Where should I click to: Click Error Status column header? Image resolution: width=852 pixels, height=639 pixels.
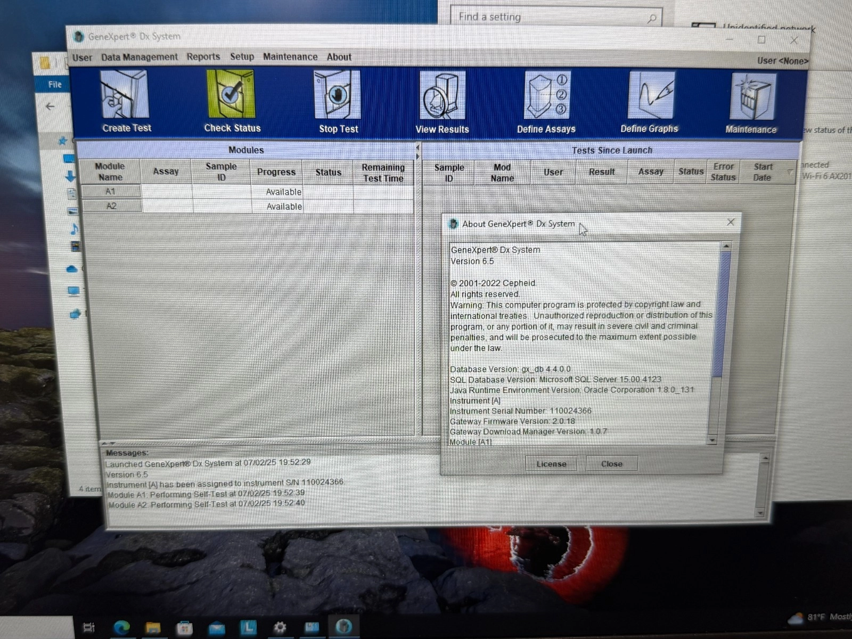pyautogui.click(x=723, y=172)
